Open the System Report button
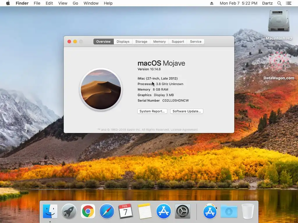Image resolution: width=298 pixels, height=223 pixels. 152,111
